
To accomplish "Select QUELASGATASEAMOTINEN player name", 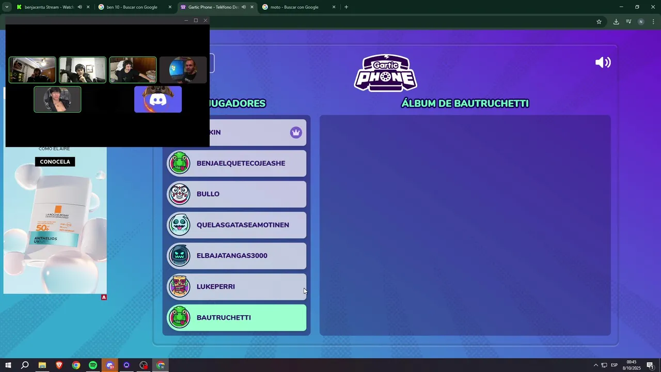I will (x=243, y=225).
